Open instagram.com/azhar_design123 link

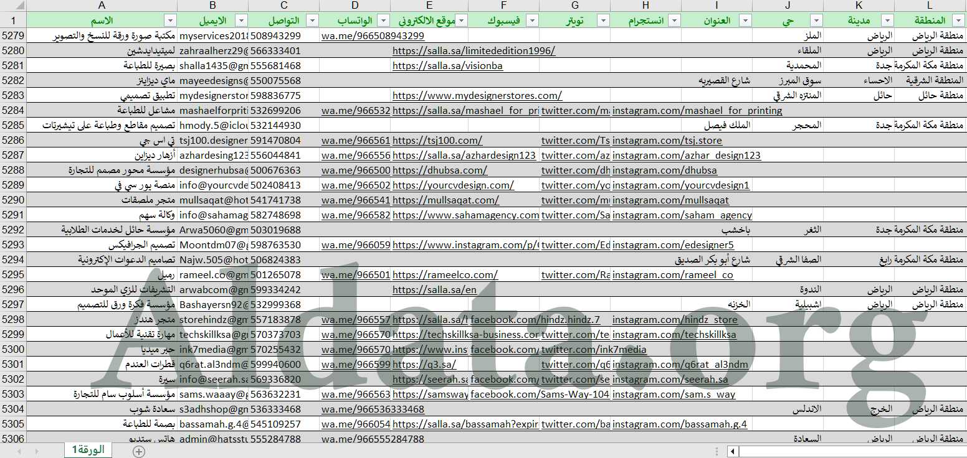[687, 156]
